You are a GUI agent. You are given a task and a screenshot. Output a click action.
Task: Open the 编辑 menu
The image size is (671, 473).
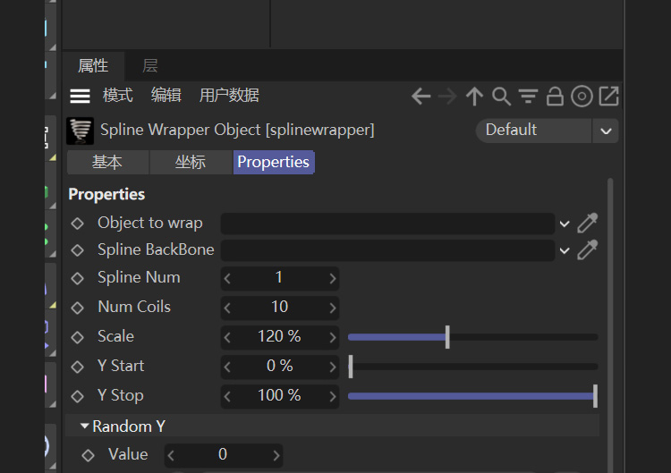coord(166,95)
